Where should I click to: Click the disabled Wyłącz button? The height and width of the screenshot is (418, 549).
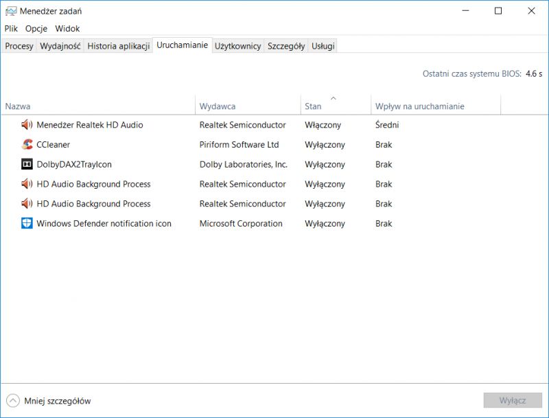[x=513, y=400]
